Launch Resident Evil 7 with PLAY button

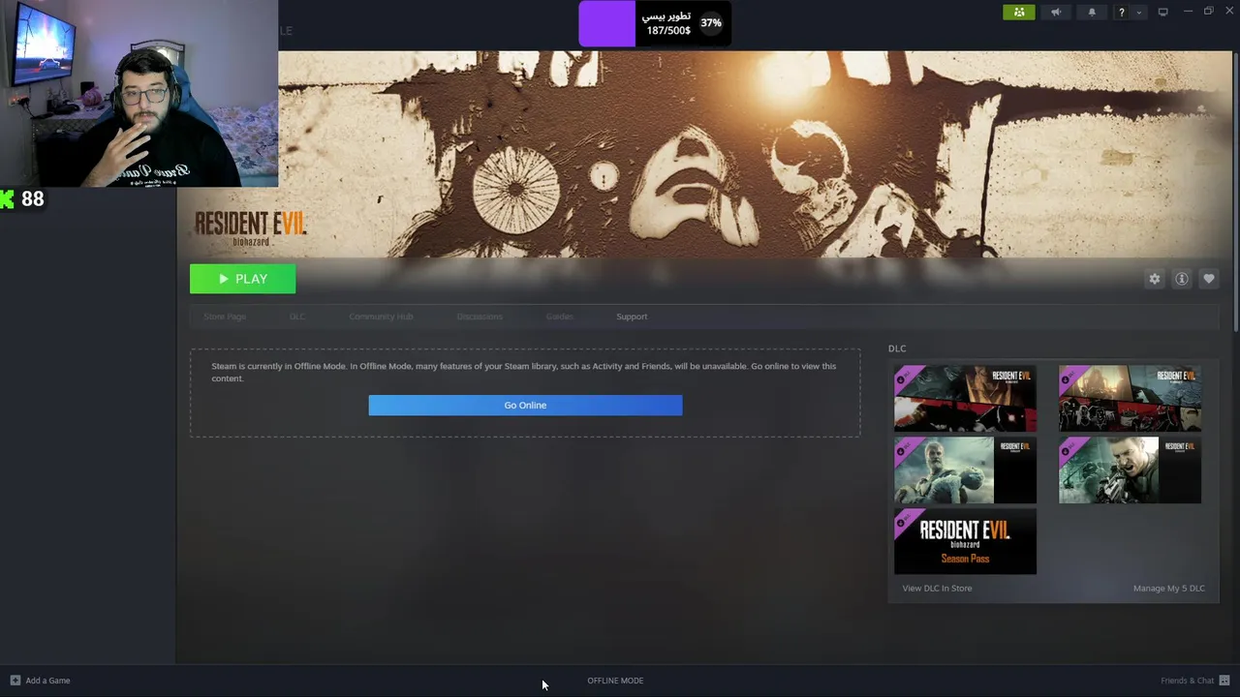pyautogui.click(x=242, y=279)
